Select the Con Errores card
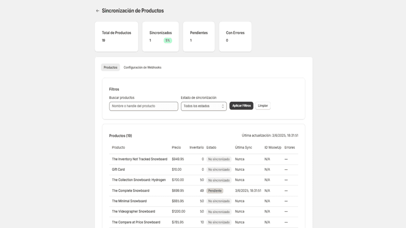406x228 pixels. pos(235,37)
